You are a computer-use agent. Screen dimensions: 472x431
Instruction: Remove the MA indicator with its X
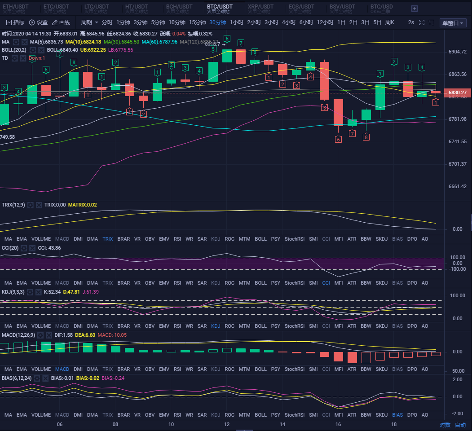(x=24, y=42)
